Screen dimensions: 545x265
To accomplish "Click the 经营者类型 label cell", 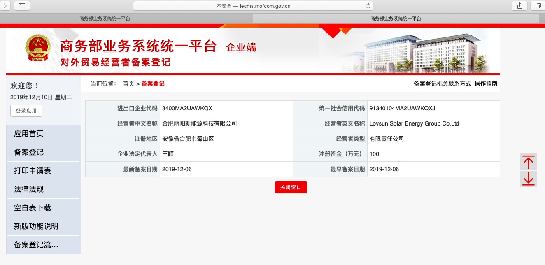I will coord(330,139).
